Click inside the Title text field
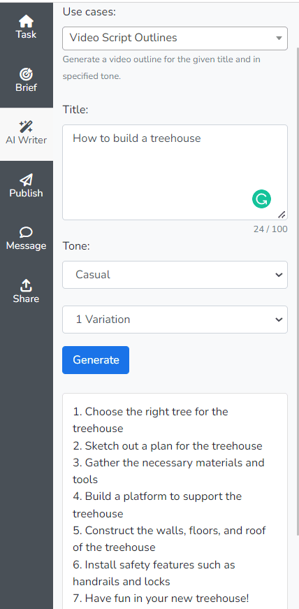 click(x=175, y=173)
